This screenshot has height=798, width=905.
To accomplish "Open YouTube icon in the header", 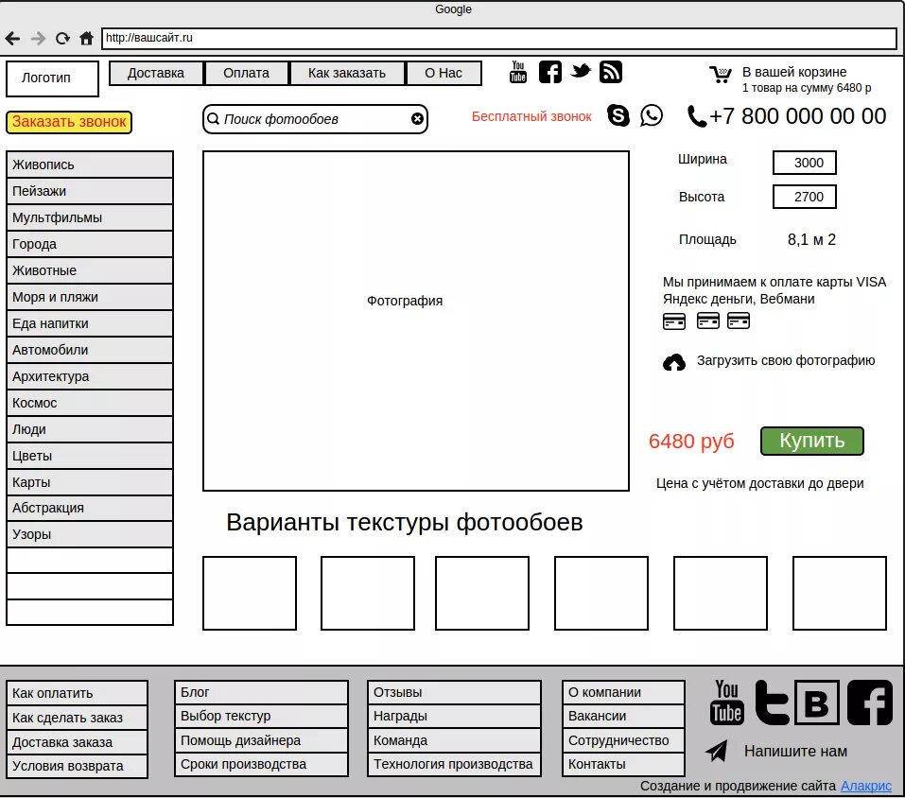I will pyautogui.click(x=517, y=72).
